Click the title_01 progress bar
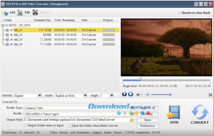This screenshot has height=136, width=214. 109,30
